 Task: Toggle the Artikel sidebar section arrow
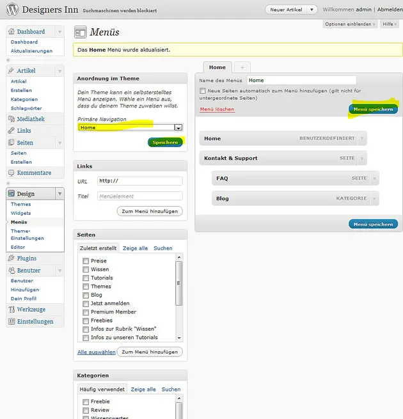pos(60,71)
